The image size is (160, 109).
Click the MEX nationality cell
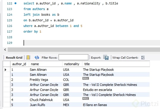[x=72, y=105]
